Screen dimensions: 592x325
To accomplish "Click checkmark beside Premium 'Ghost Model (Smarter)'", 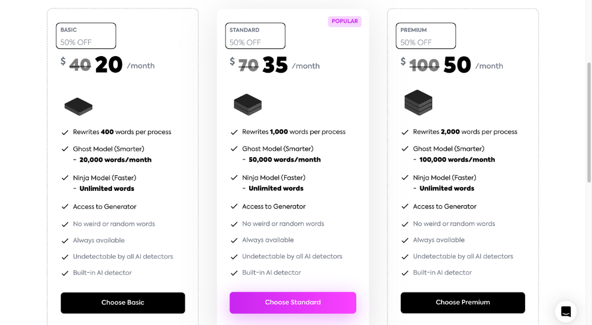I will (x=405, y=149).
